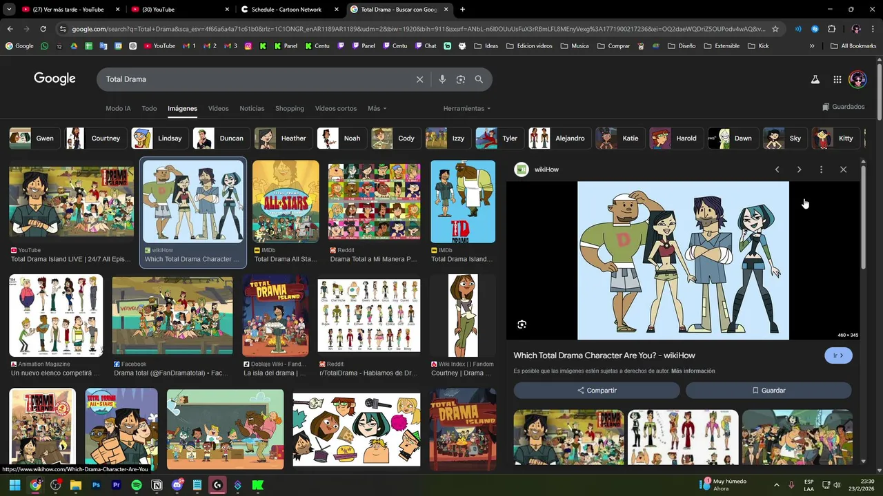Go back to previous page
Image resolution: width=883 pixels, height=496 pixels.
pos(10,29)
